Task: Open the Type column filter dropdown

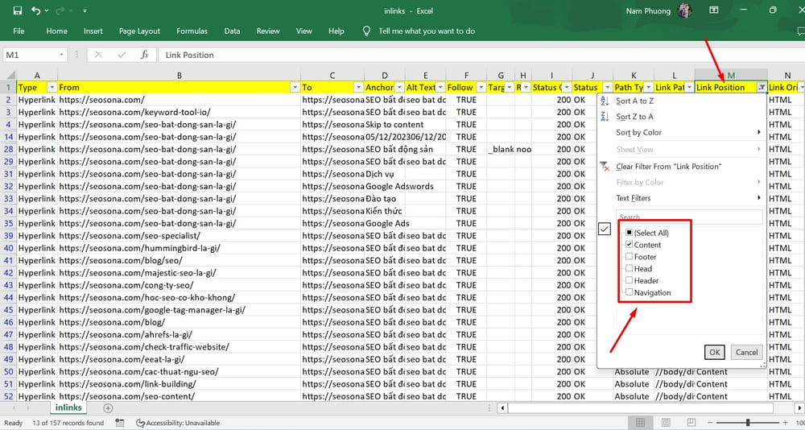Action: [52, 87]
